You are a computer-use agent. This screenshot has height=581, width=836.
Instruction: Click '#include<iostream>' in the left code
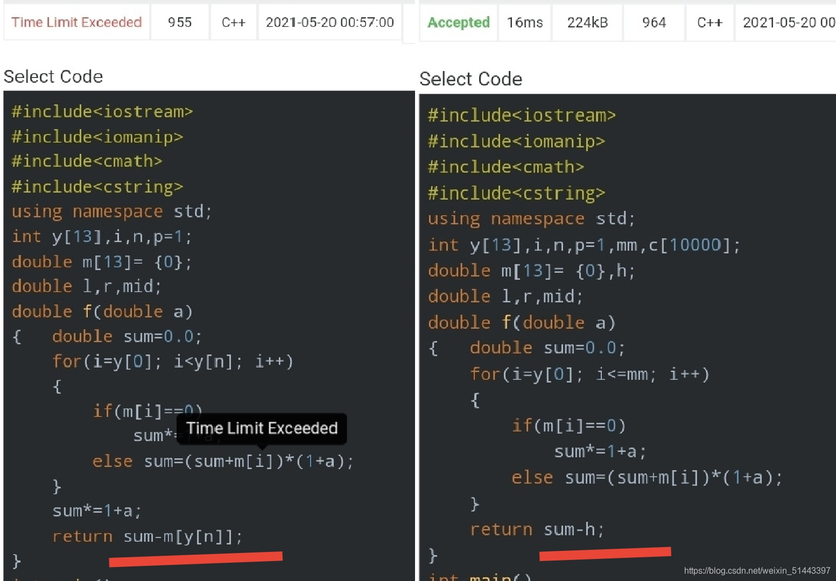pyautogui.click(x=102, y=111)
